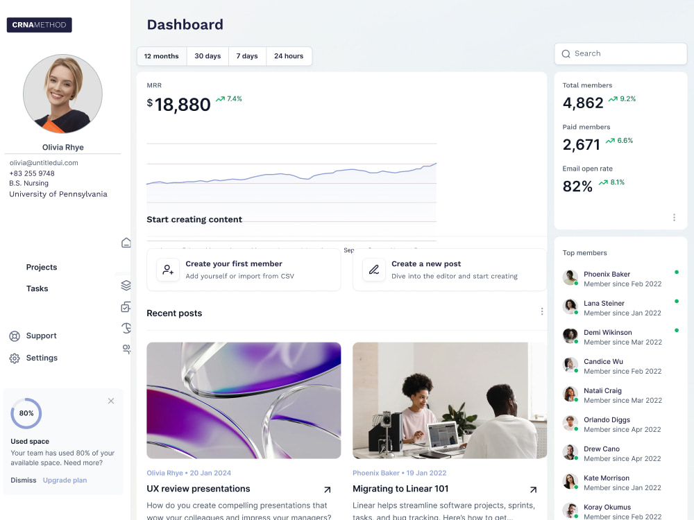Click the Top members heading

pyautogui.click(x=584, y=253)
